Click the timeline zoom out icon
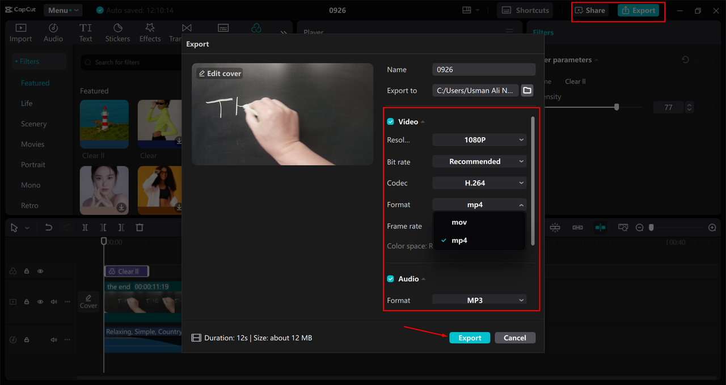 tap(639, 227)
